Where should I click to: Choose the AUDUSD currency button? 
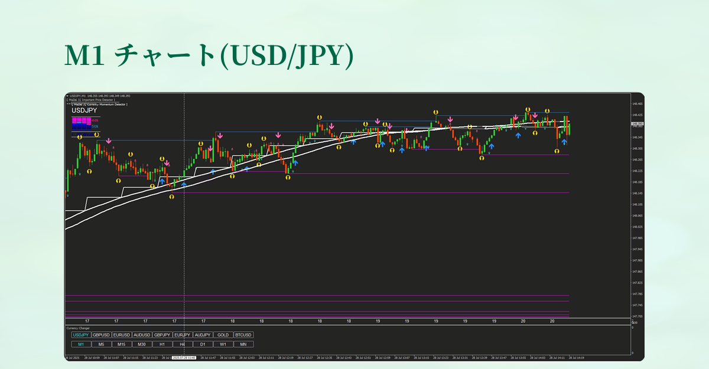[142, 335]
